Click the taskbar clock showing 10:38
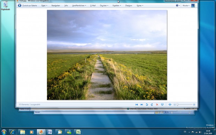The image size is (216, 135). (208, 132)
